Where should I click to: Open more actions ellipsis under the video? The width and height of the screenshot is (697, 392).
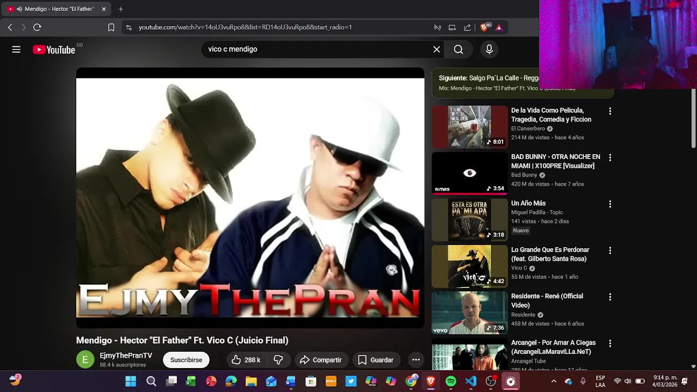[x=416, y=360]
